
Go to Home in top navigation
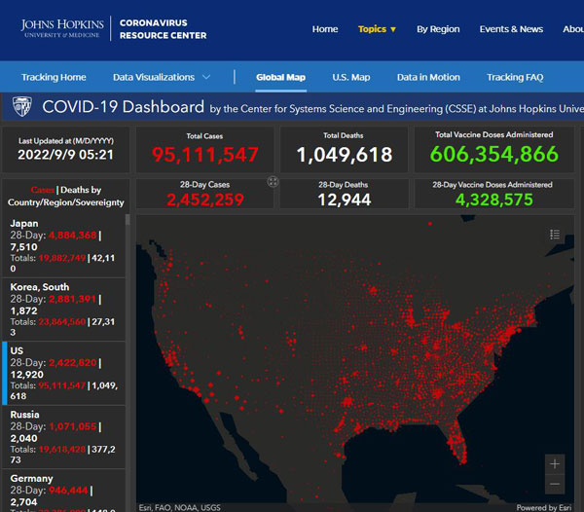pos(325,29)
